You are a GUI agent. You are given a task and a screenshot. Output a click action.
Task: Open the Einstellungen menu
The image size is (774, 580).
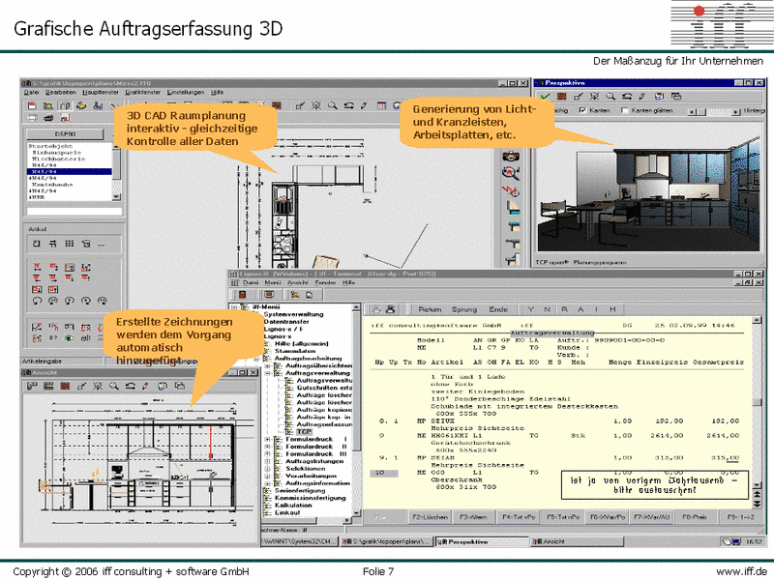[186, 92]
